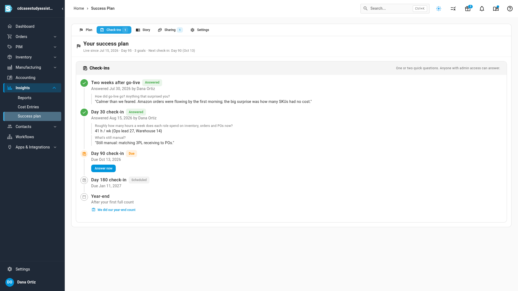Click the Answer now button
The width and height of the screenshot is (518, 291).
click(x=103, y=168)
